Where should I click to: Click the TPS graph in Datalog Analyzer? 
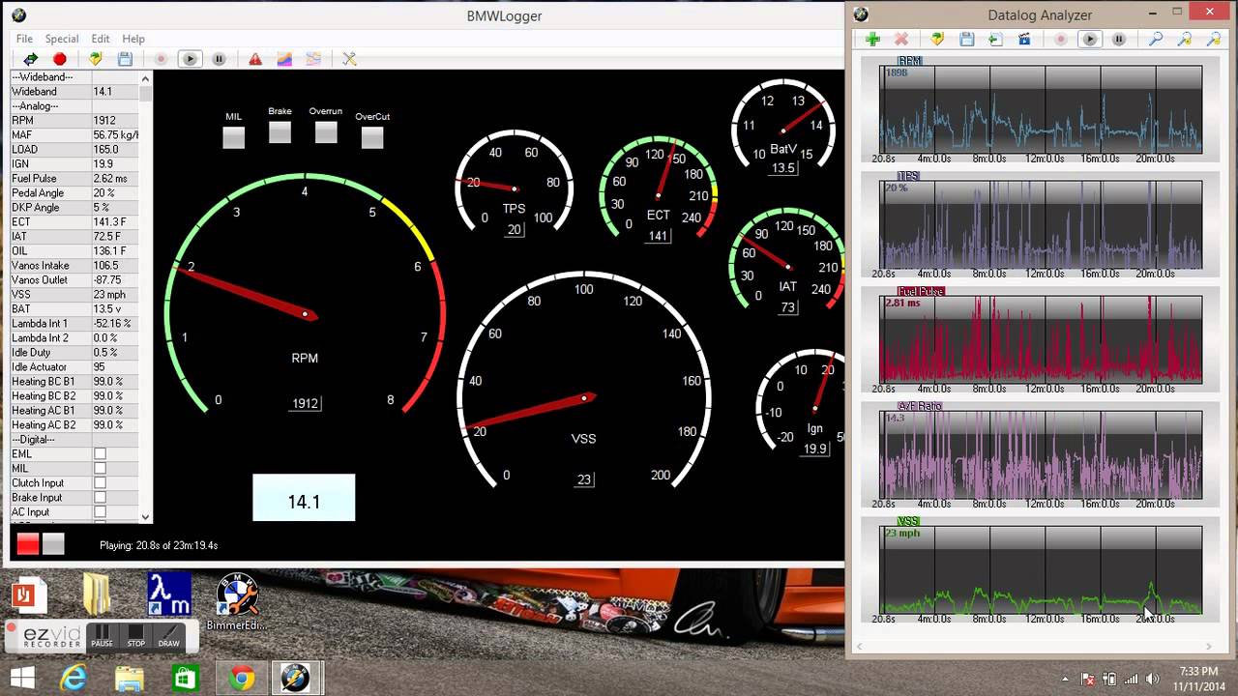[1041, 224]
